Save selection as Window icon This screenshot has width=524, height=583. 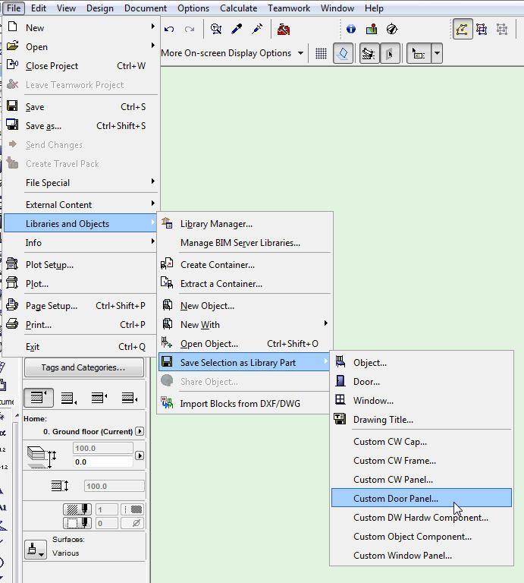pos(340,399)
